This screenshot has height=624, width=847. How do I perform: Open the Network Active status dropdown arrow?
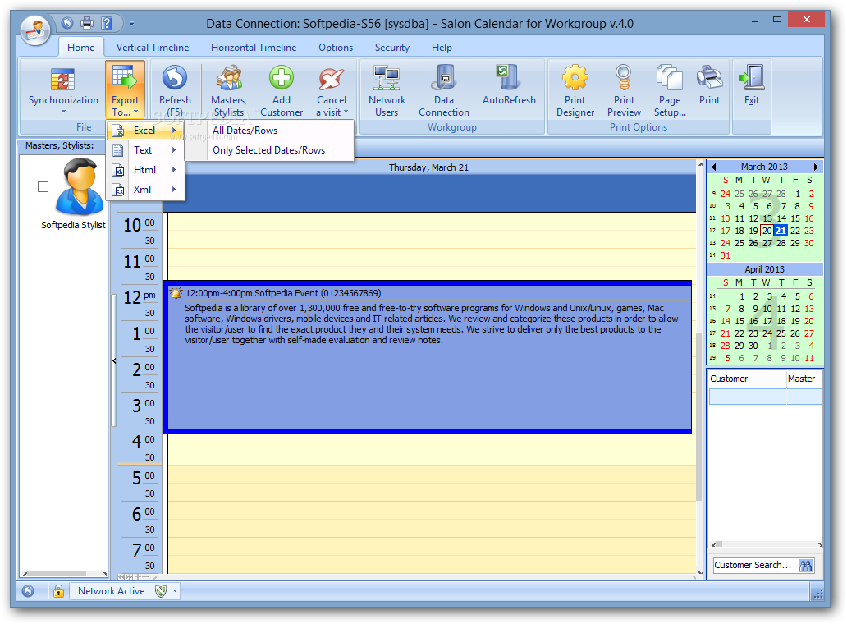coord(175,591)
